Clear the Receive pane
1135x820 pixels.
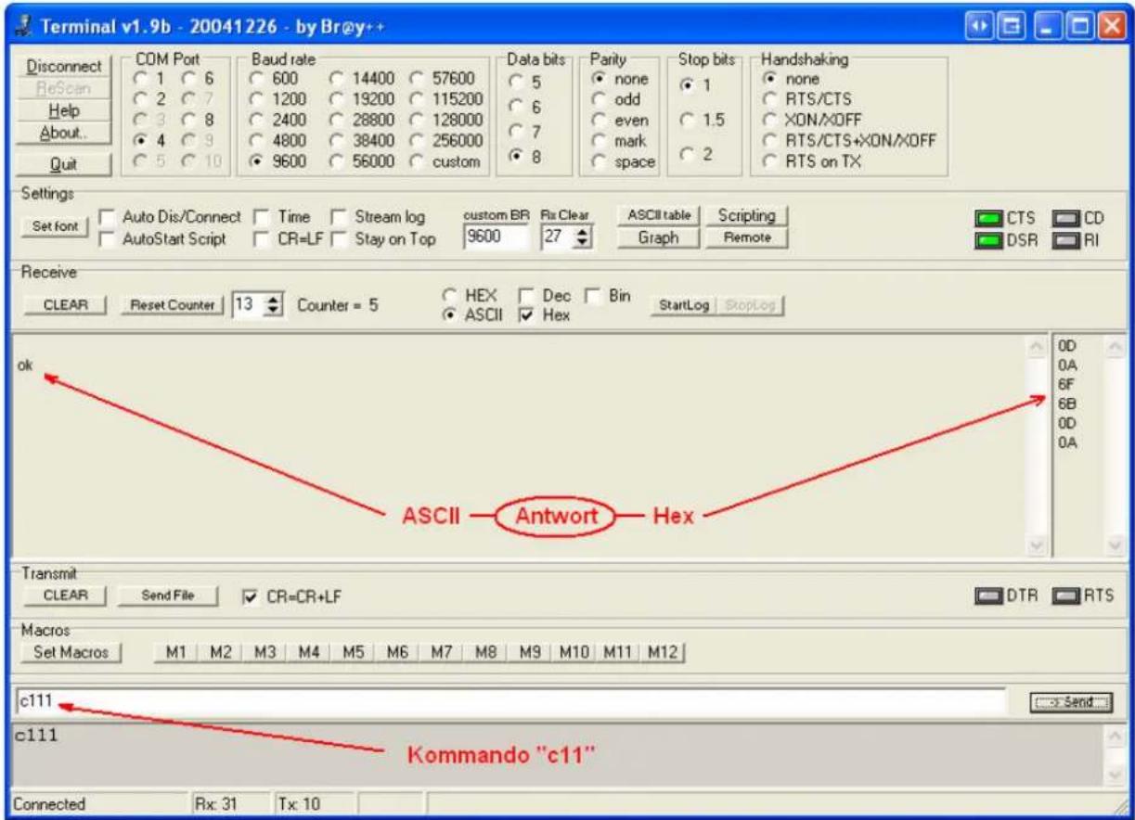point(65,305)
